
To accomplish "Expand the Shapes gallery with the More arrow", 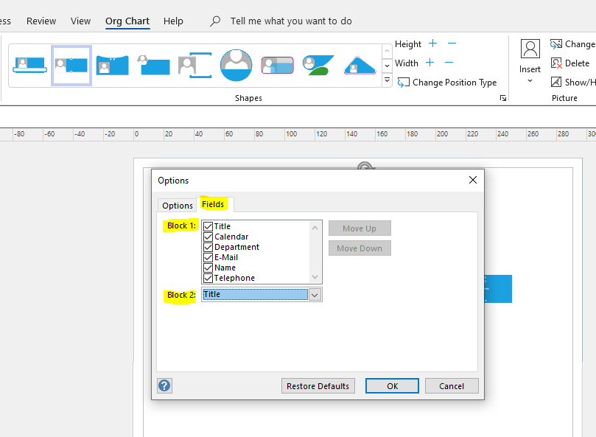I will (386, 80).
